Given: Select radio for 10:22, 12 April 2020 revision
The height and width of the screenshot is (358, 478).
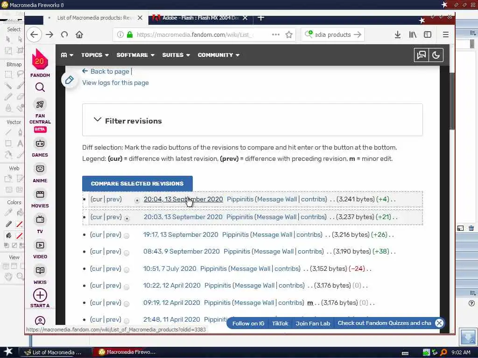Looking at the screenshot, I should pos(127,287).
